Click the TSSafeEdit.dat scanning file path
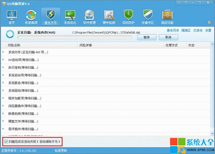Image resolution: width=215 pixels, height=154 pixels. pos(106,32)
